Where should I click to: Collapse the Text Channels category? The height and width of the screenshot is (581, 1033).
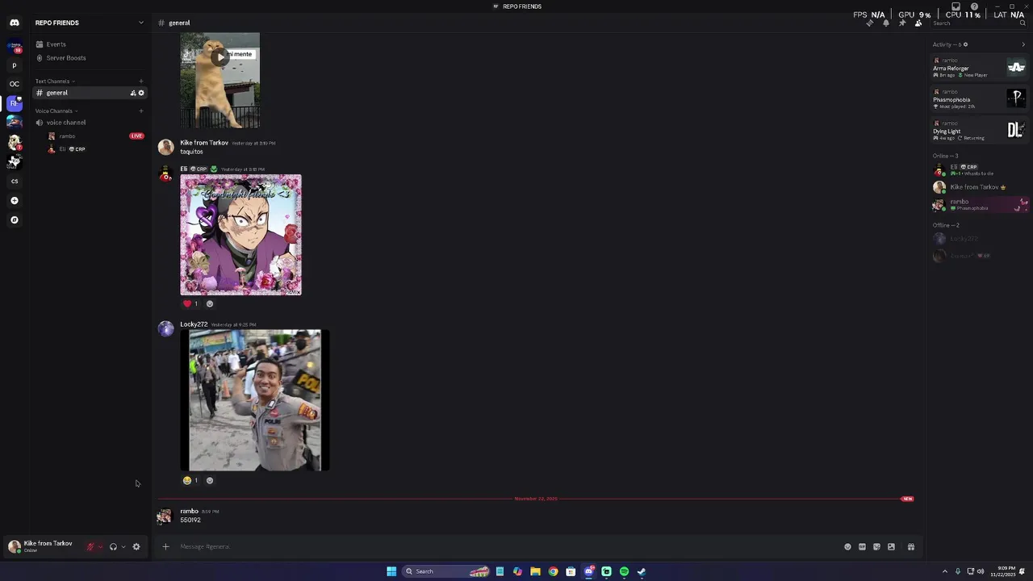[x=55, y=82]
